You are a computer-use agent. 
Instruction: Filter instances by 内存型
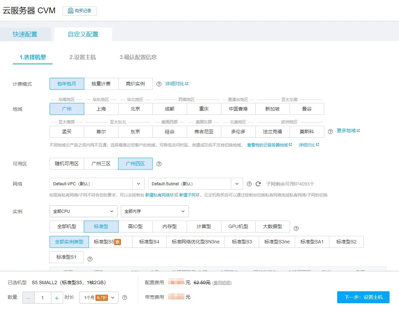(170, 227)
